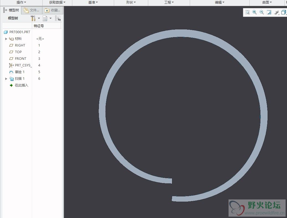Open the 操作 ribbon group dropdown
Viewport: 287px width, 218px height.
tap(21, 2)
